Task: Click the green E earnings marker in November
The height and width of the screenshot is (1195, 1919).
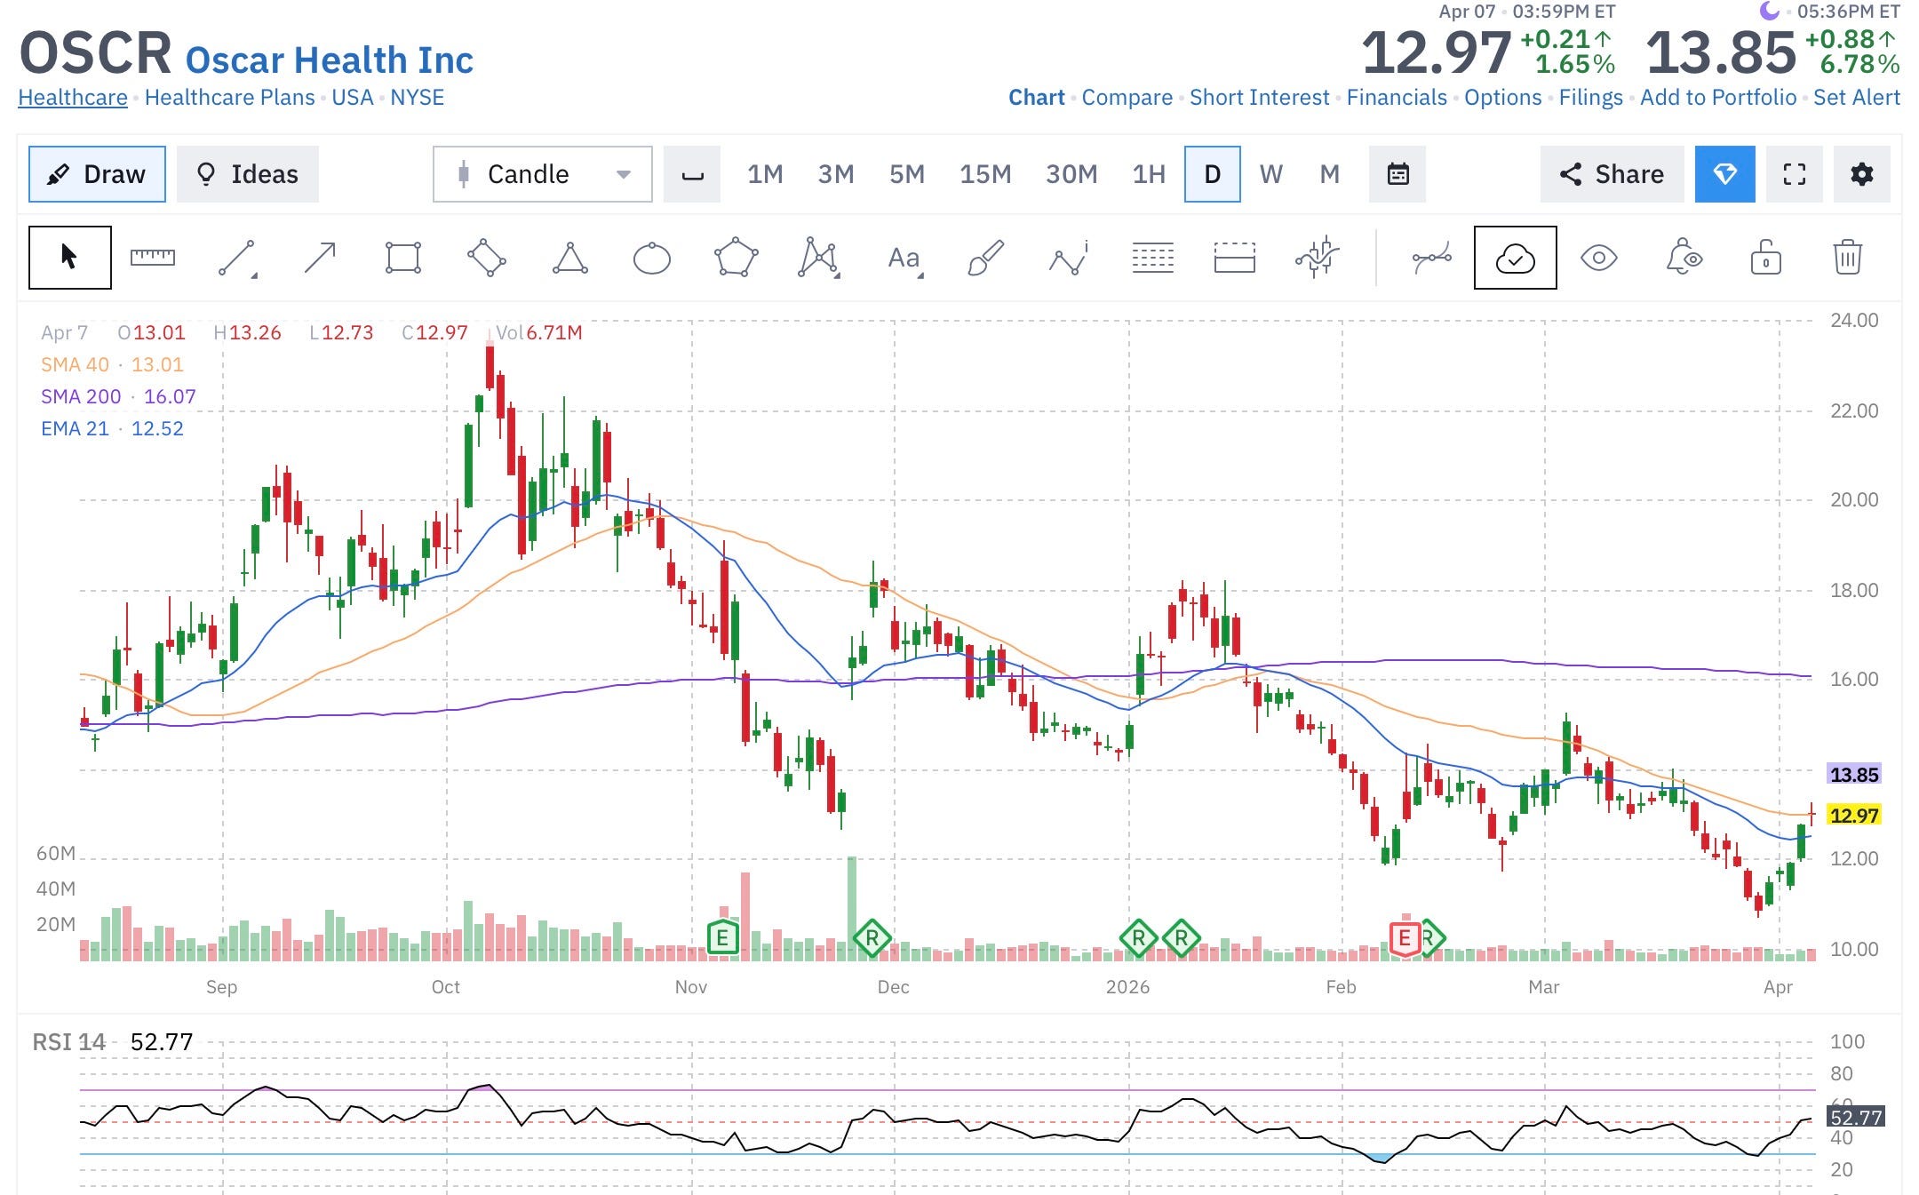Action: tap(723, 937)
